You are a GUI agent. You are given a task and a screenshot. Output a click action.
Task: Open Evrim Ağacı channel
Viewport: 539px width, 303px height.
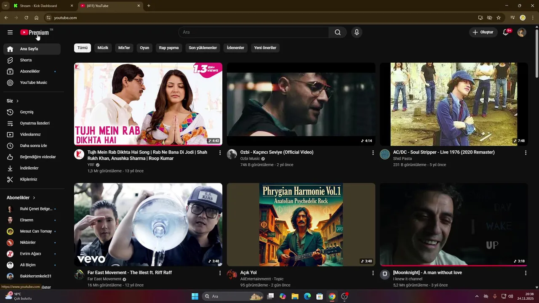(32, 254)
